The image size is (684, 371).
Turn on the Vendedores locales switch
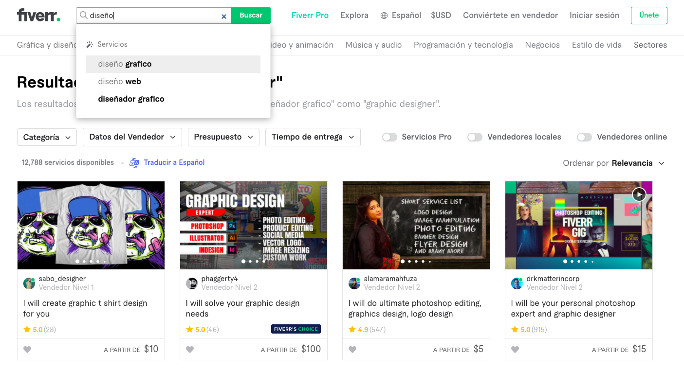click(x=475, y=137)
